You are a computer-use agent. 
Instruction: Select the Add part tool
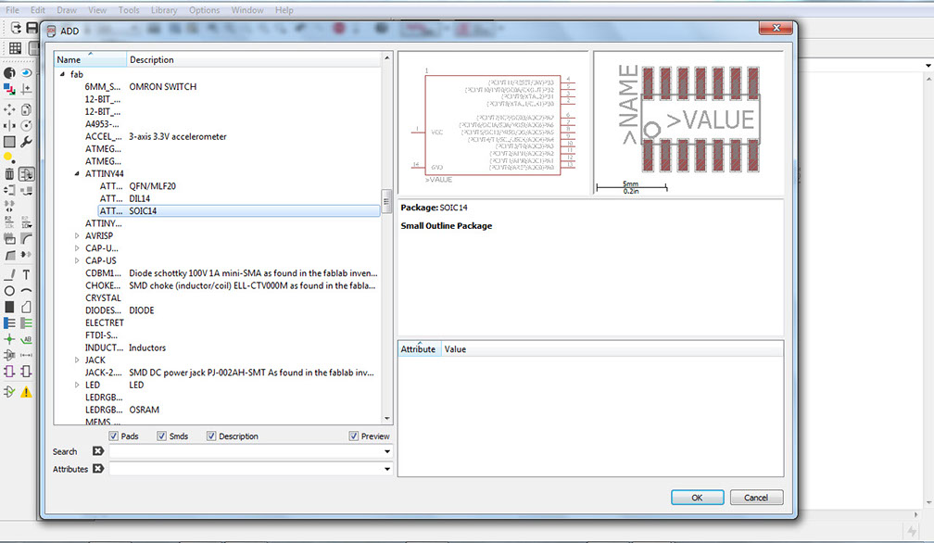(x=26, y=174)
